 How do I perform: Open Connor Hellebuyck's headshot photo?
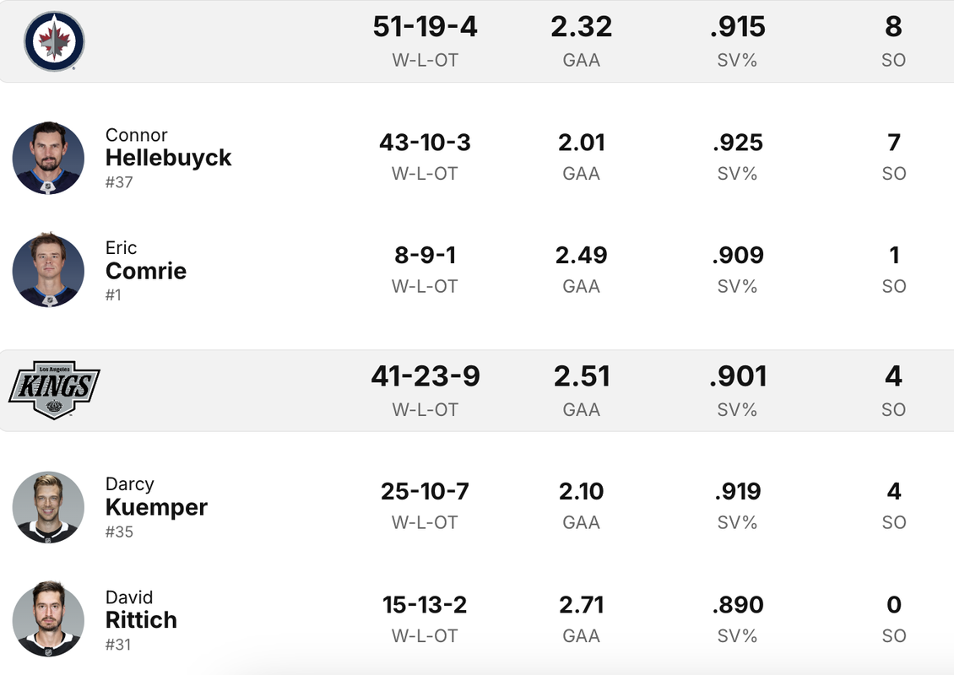pyautogui.click(x=49, y=158)
